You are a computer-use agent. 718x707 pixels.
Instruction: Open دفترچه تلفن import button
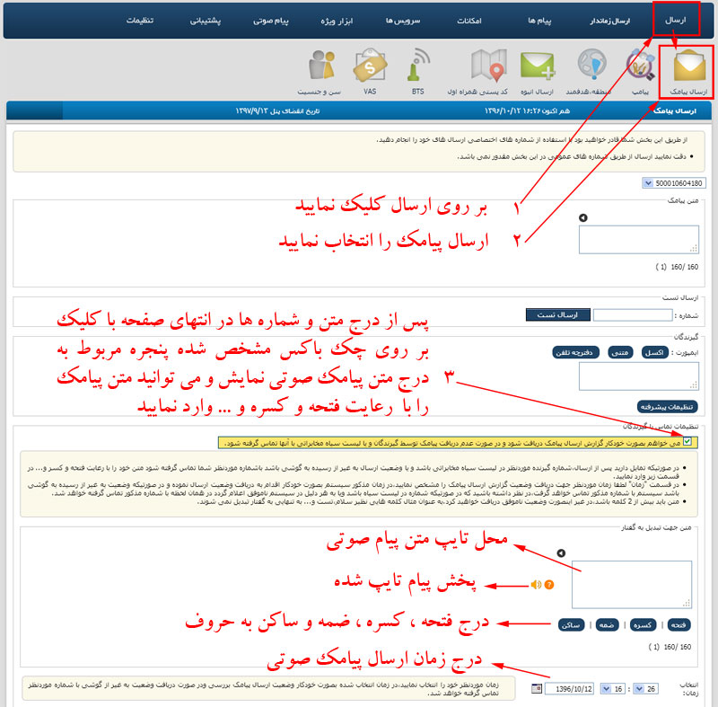coord(574,352)
